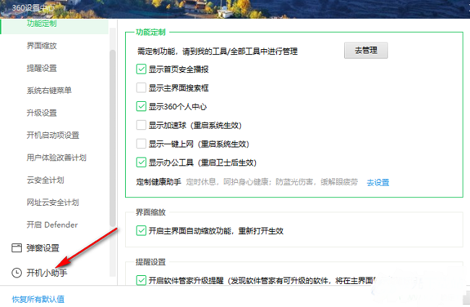The height and width of the screenshot is (307, 470).
Task: Enable the 显示主界面搜索框 checkbox
Action: (141, 87)
